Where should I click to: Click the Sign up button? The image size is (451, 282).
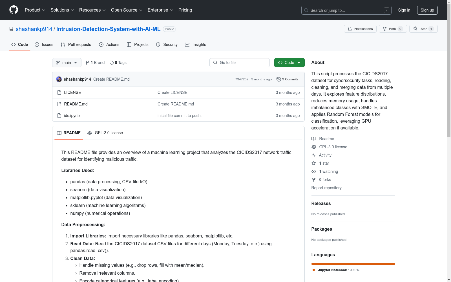[x=427, y=10]
